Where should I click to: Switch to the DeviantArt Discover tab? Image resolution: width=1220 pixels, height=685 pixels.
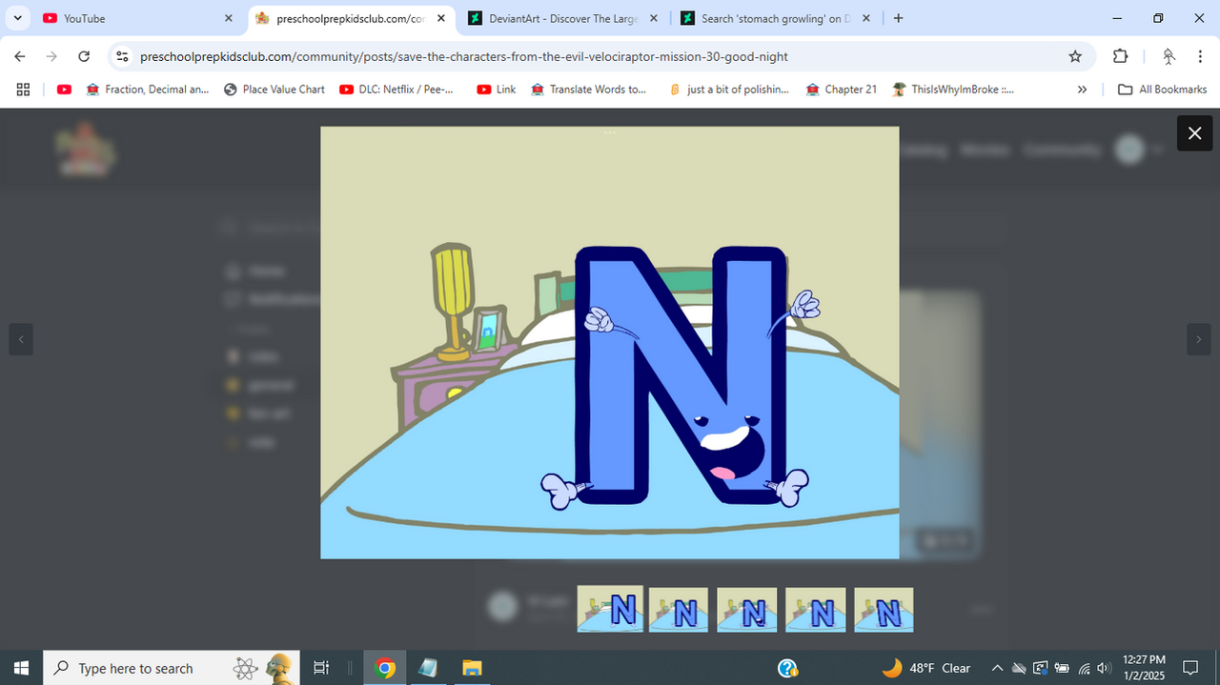(562, 18)
